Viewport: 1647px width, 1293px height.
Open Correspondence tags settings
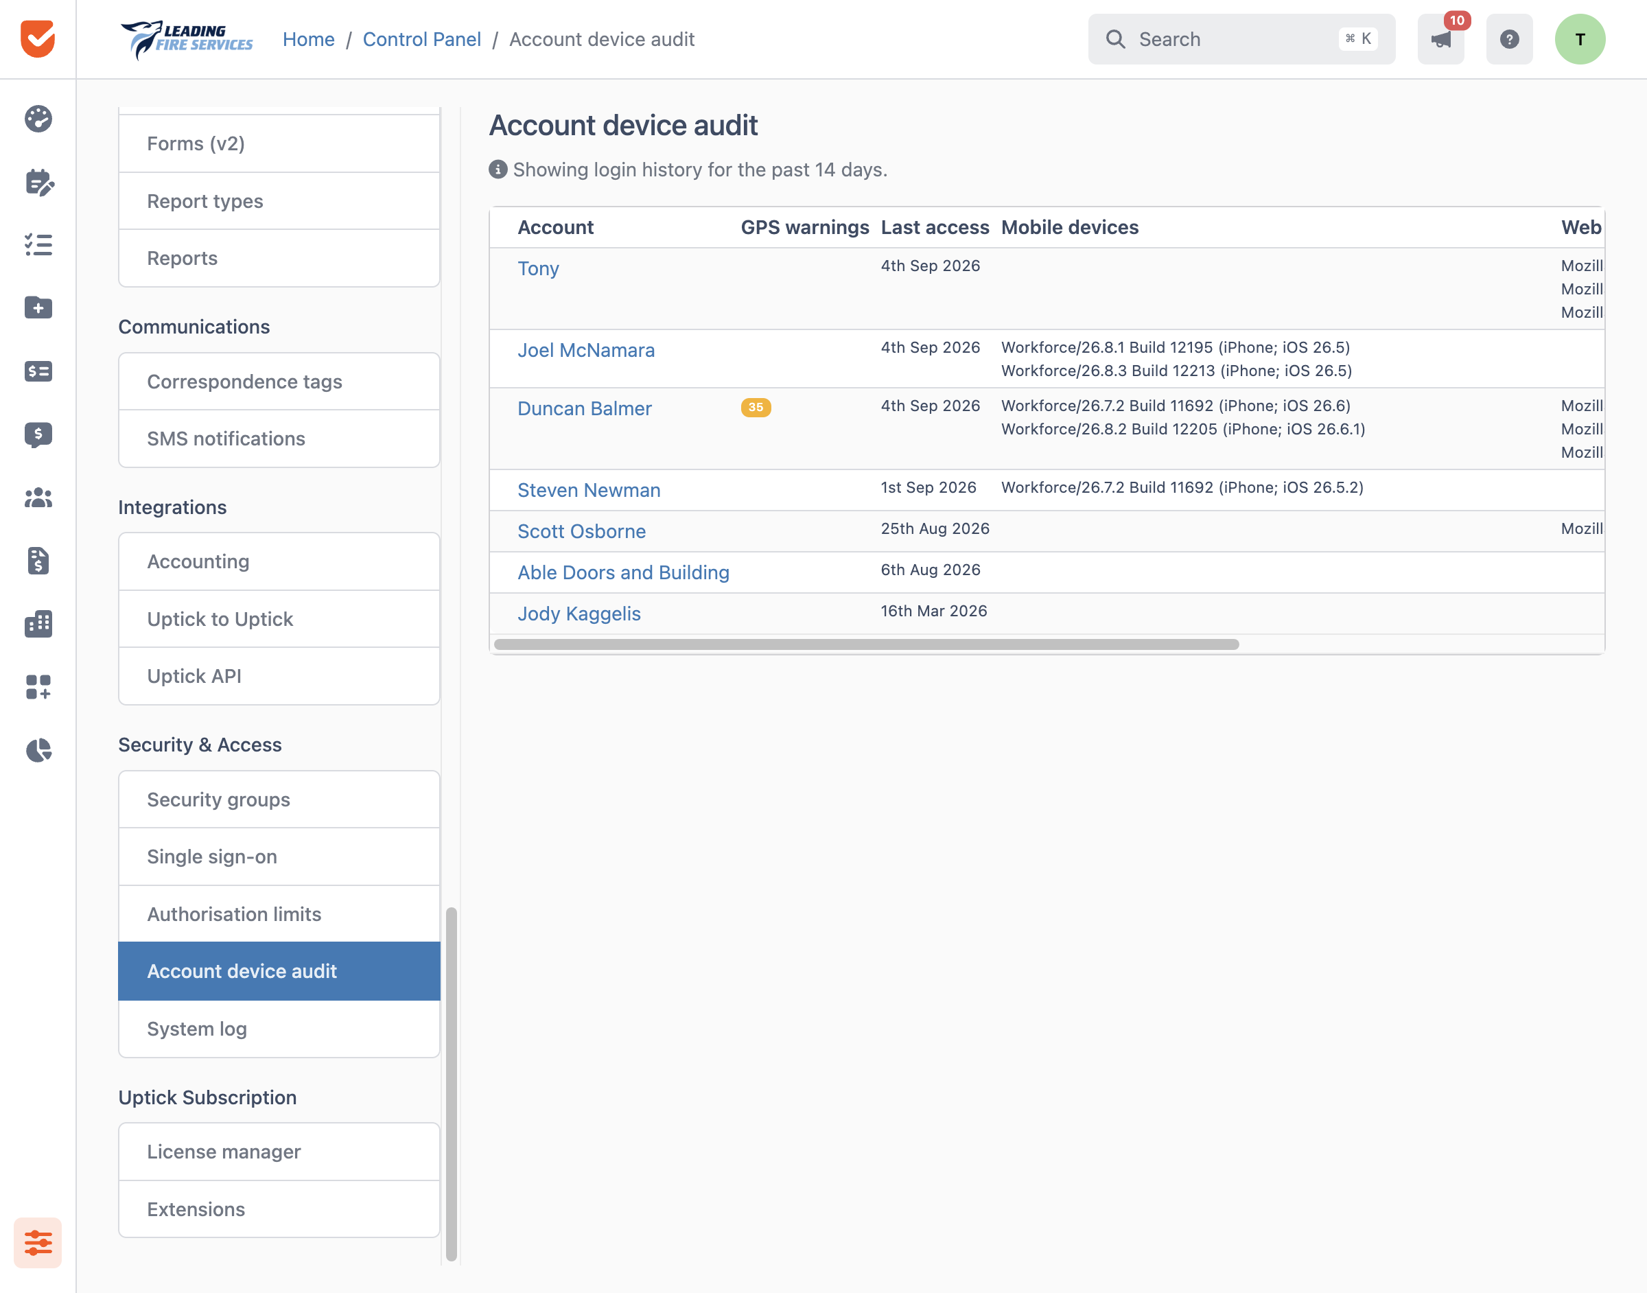coord(279,382)
